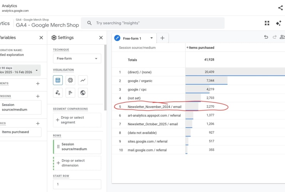Select the Geo map visualisation icon
This screenshot has height=192, width=285.
(83, 93)
